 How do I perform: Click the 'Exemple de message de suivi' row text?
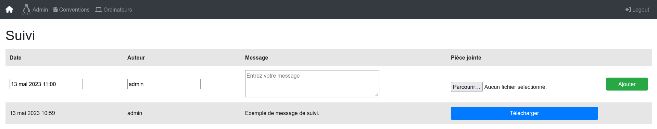click(282, 113)
